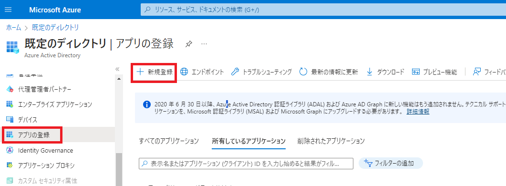Viewport: 506px width, 186px height.
Task: Click the 代理管理者パートナー icon
Action: coord(10,89)
